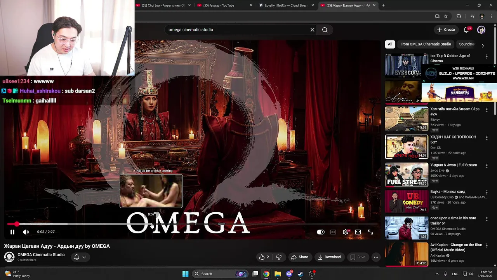This screenshot has height=280, width=497.
Task: Clear the search field with X
Action: (x=312, y=30)
